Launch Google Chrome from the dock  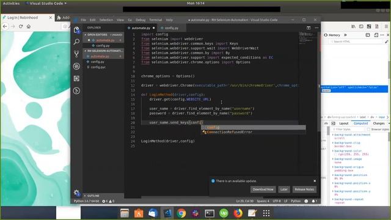tap(181, 213)
